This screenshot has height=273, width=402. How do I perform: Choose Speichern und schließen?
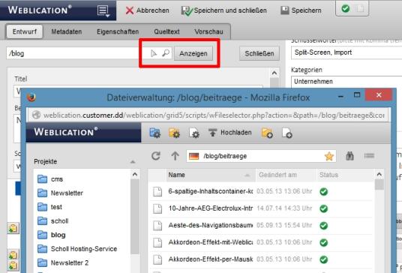224,10
